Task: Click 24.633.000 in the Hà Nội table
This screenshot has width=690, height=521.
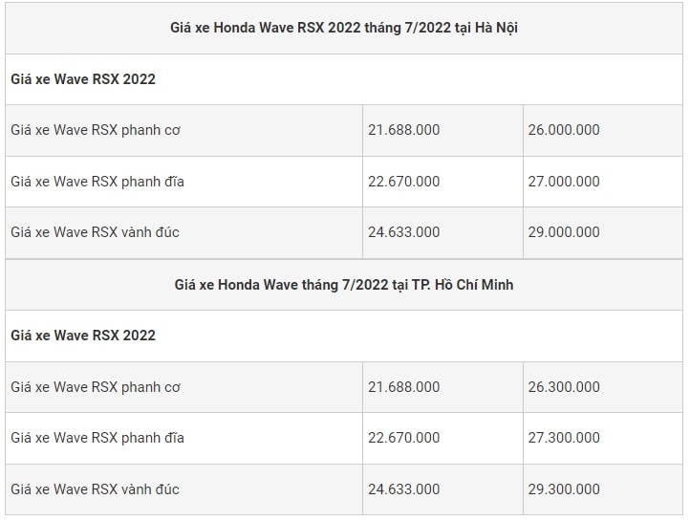Action: (404, 232)
